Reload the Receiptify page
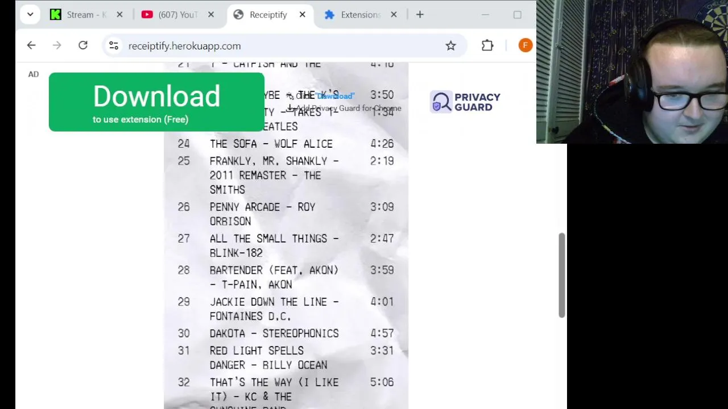 coord(83,45)
